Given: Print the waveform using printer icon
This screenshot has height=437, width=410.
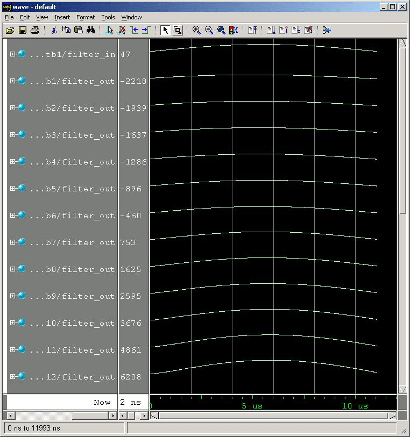Looking at the screenshot, I should click(35, 30).
